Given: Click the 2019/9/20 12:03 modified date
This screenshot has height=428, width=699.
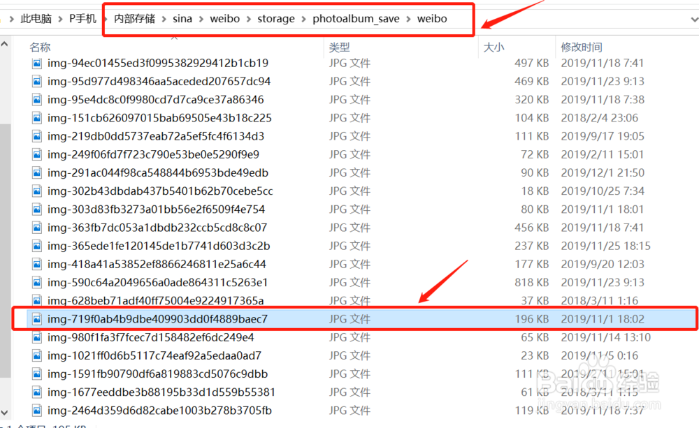Looking at the screenshot, I should click(x=603, y=264).
